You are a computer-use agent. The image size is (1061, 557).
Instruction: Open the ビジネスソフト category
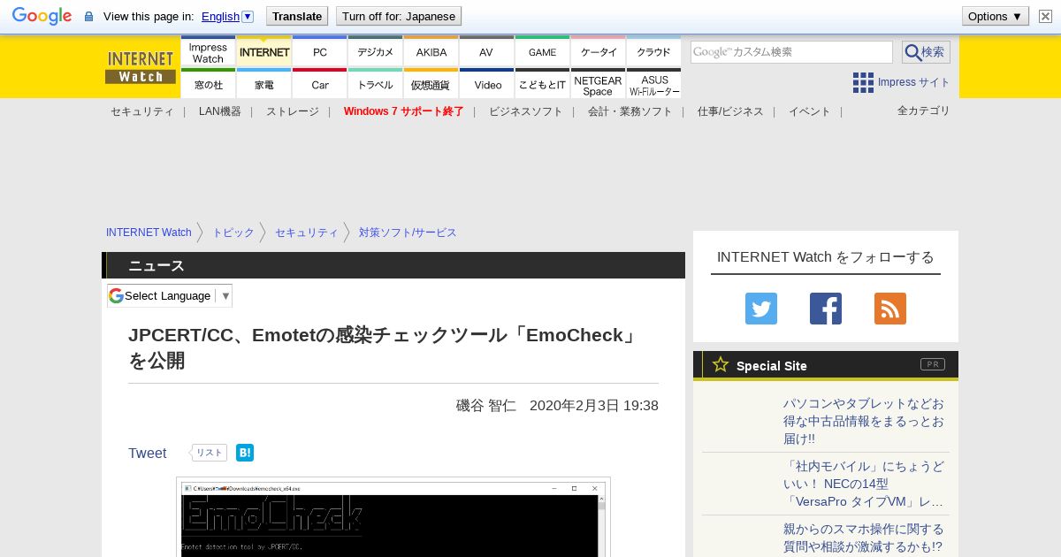[526, 111]
